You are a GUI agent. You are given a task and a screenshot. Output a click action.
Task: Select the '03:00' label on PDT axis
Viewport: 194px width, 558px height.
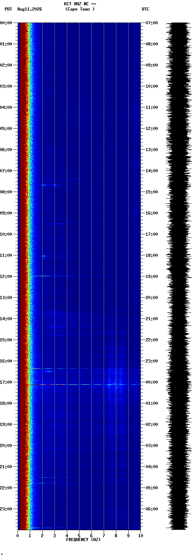6,86
